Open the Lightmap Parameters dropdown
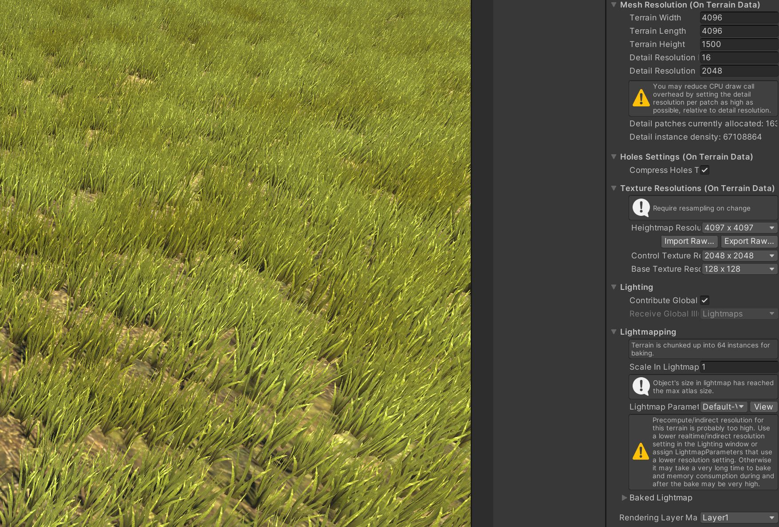The height and width of the screenshot is (527, 779). point(723,406)
